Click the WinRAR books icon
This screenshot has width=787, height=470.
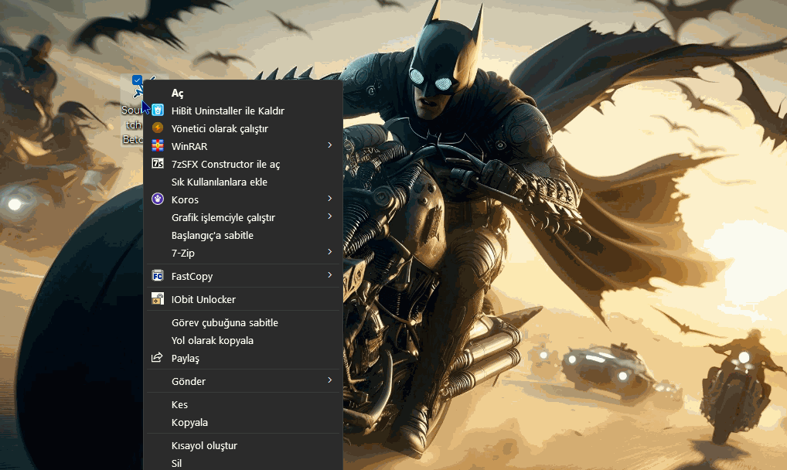pyautogui.click(x=158, y=145)
